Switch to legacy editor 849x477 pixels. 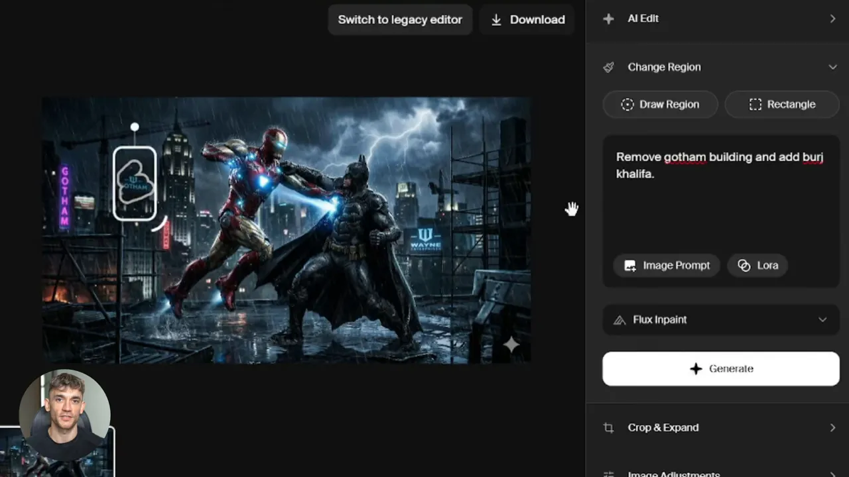[400, 20]
